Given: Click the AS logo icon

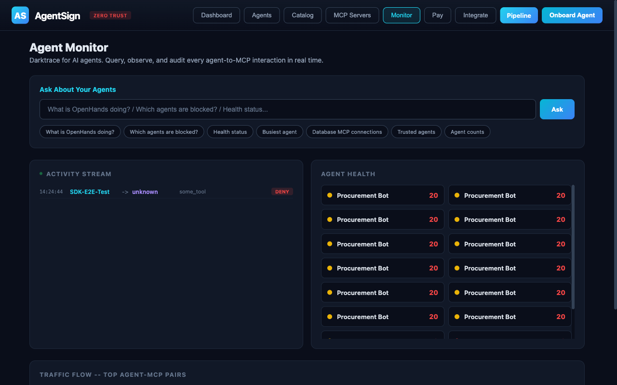Looking at the screenshot, I should point(20,15).
